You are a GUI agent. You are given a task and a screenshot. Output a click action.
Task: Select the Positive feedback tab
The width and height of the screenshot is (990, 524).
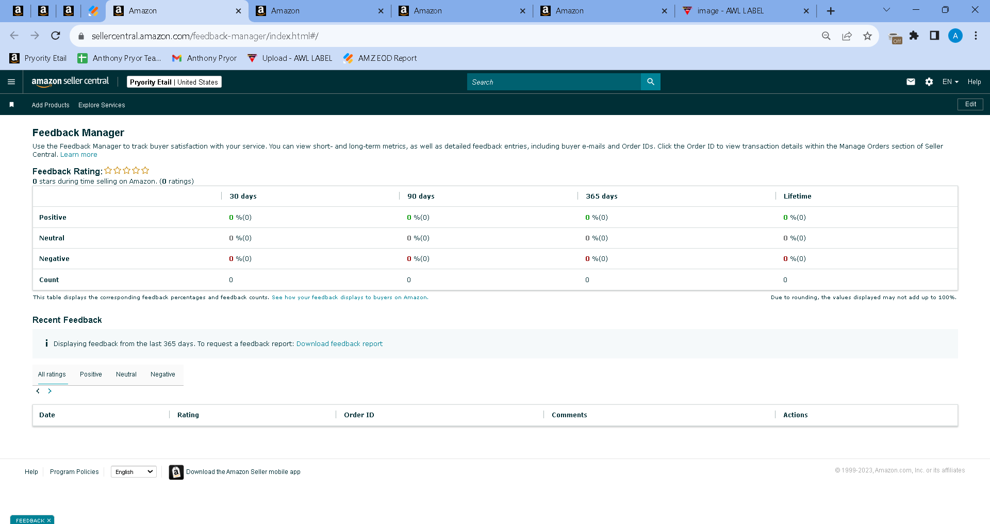[91, 374]
